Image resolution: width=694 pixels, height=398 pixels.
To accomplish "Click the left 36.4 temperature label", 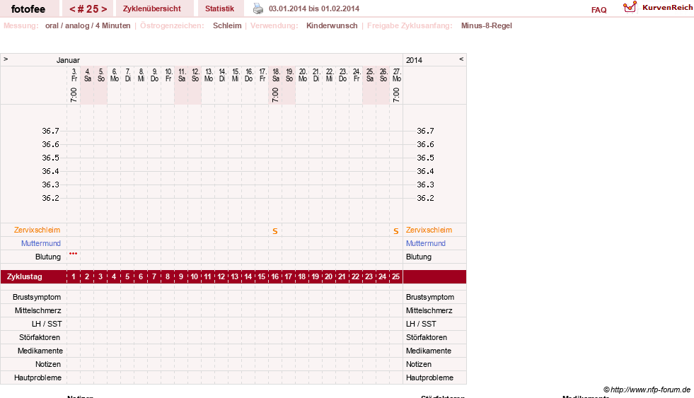I will 50,171.
